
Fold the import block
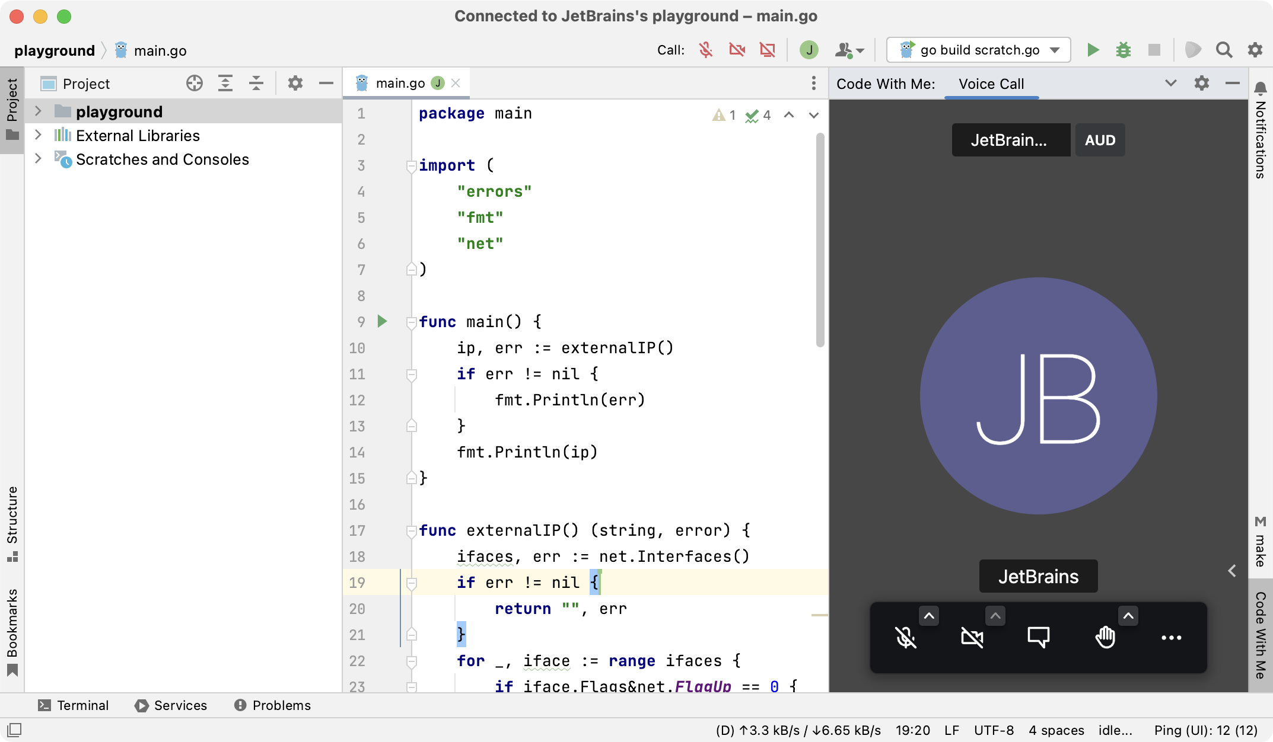(411, 166)
